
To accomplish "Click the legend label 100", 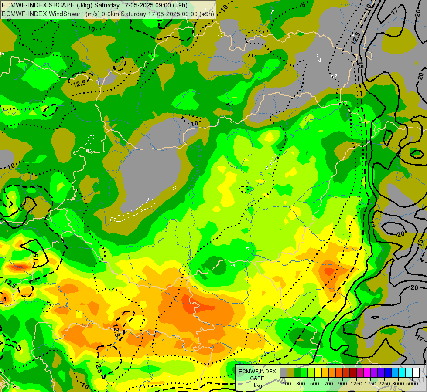I will 287,384.
